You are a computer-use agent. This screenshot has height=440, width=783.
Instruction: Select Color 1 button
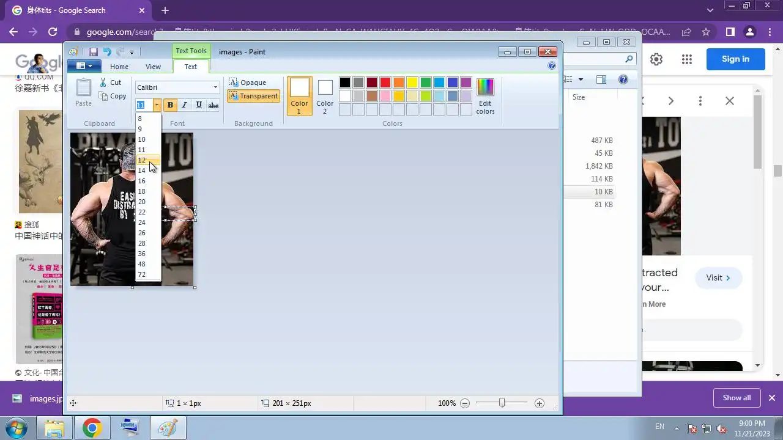299,96
